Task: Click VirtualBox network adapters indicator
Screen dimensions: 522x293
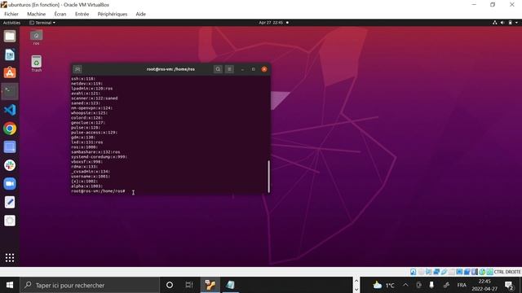Action: (436, 272)
